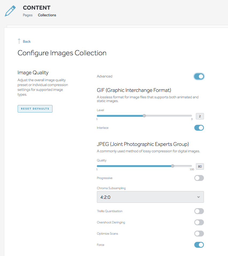
Task: Open the Pages tab
Action: 28,15
